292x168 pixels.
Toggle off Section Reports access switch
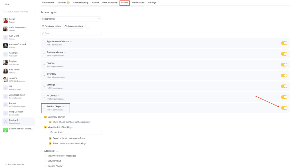(284, 108)
